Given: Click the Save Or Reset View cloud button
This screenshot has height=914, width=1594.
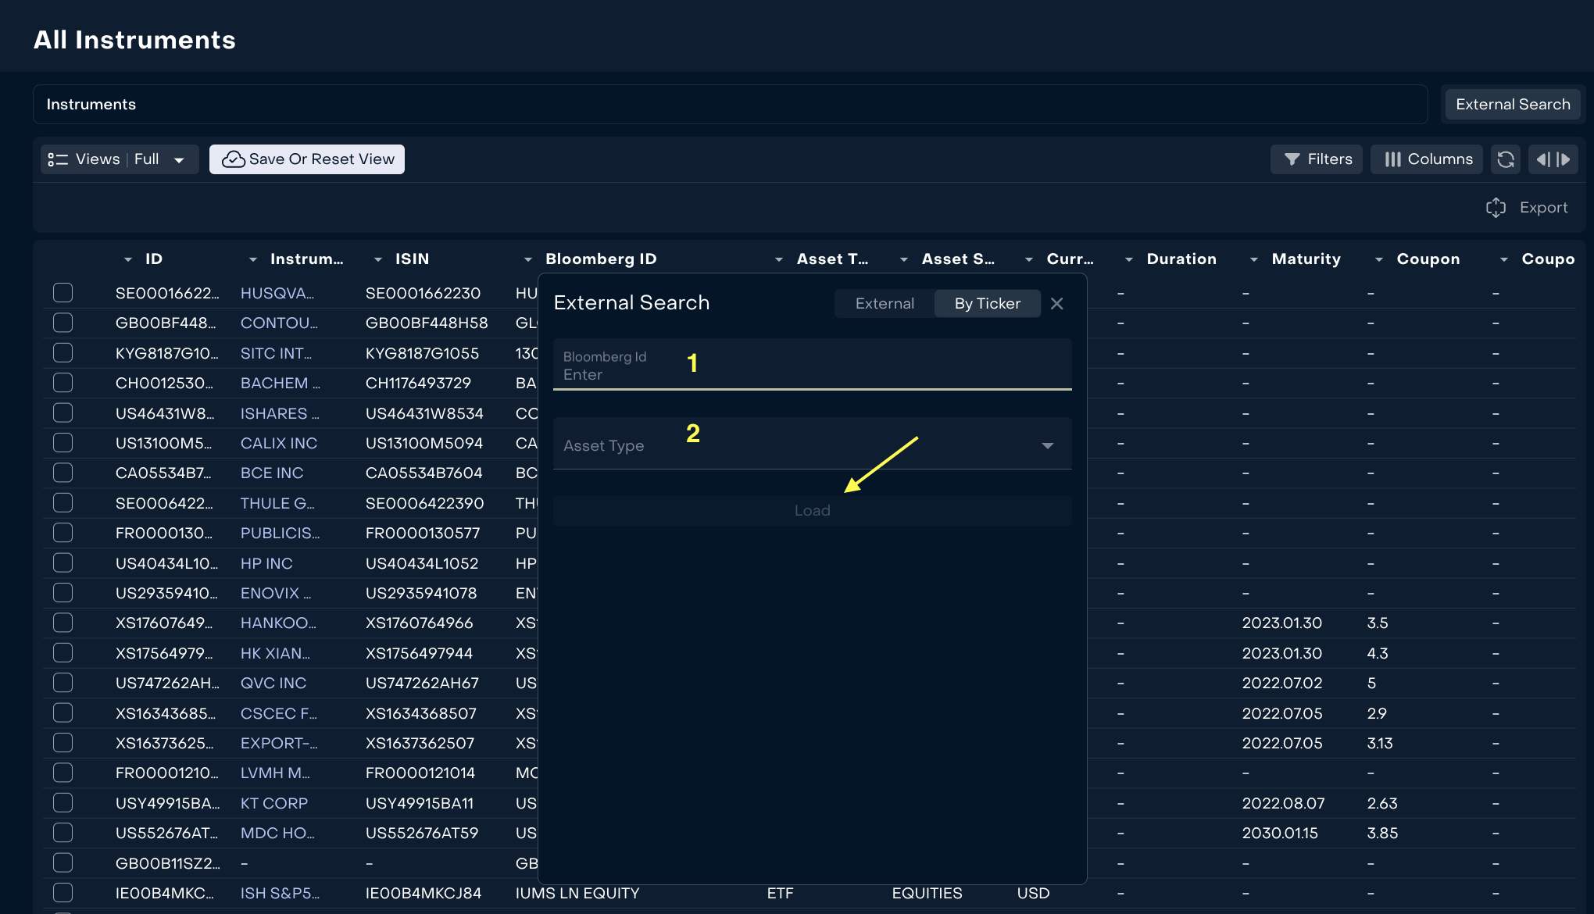Looking at the screenshot, I should (x=307, y=159).
